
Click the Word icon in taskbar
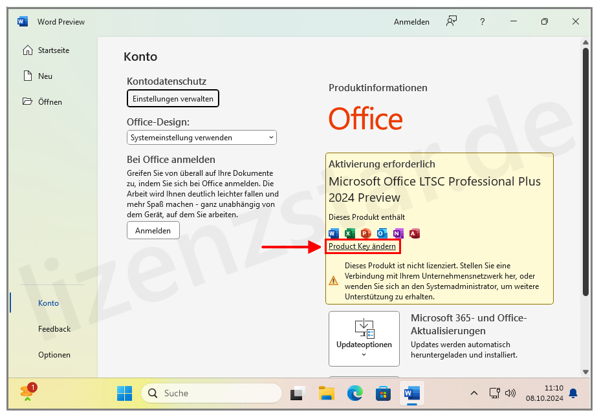tap(412, 393)
